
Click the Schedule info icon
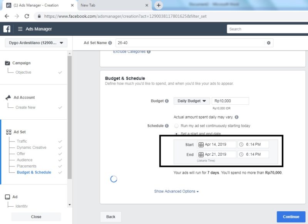pos(167,126)
